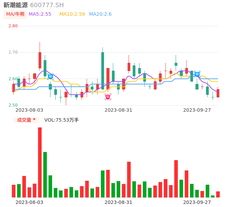
Task: Click the red bull signal marker icon
Action: tap(108, 97)
